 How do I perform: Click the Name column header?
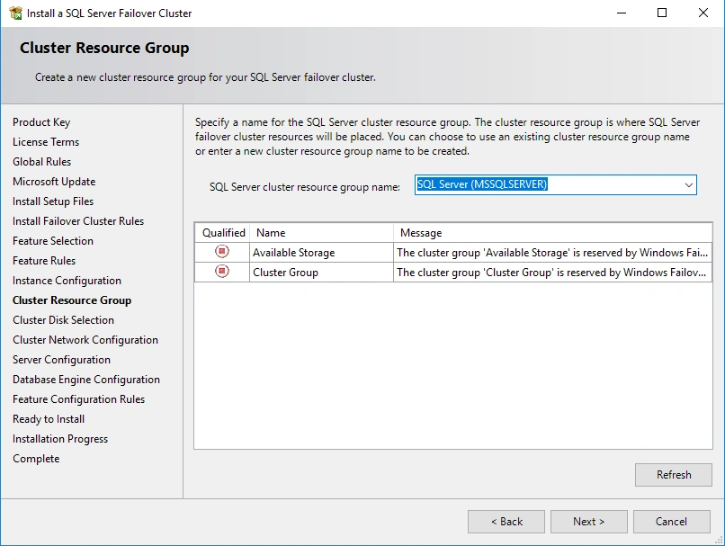pos(321,233)
